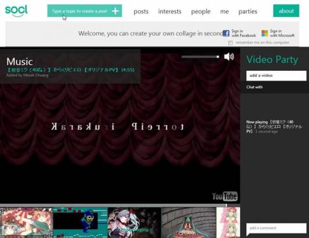Open the interests menu
309x238 pixels.
point(170,12)
